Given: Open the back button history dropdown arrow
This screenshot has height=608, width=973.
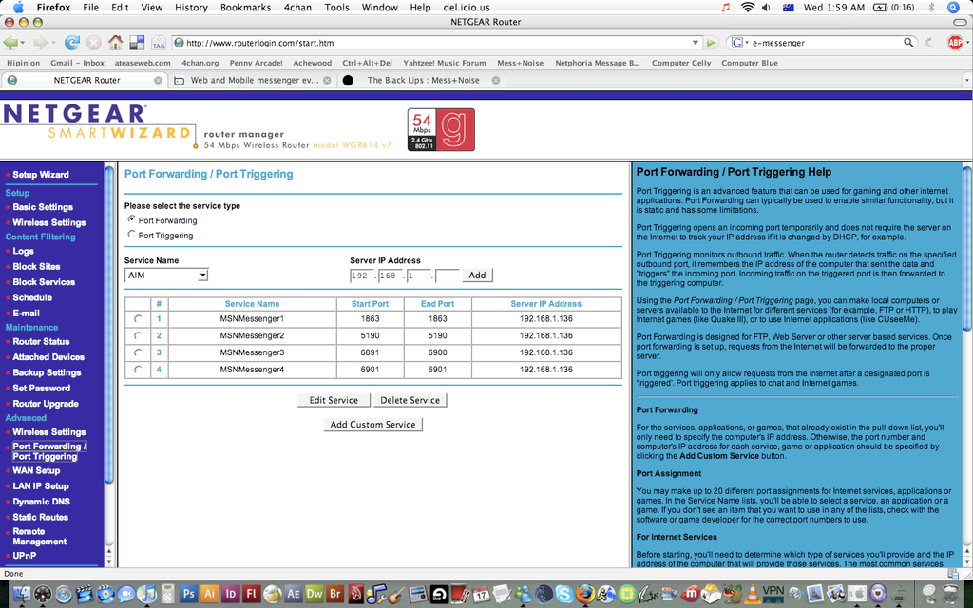Looking at the screenshot, I should click(23, 43).
